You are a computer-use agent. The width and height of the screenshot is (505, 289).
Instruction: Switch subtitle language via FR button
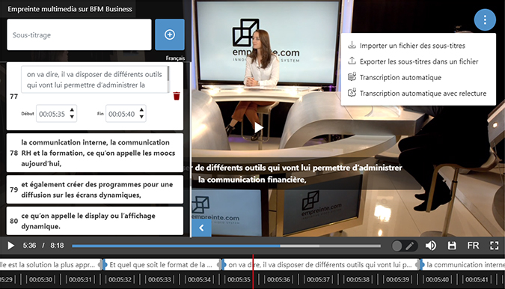click(x=473, y=246)
